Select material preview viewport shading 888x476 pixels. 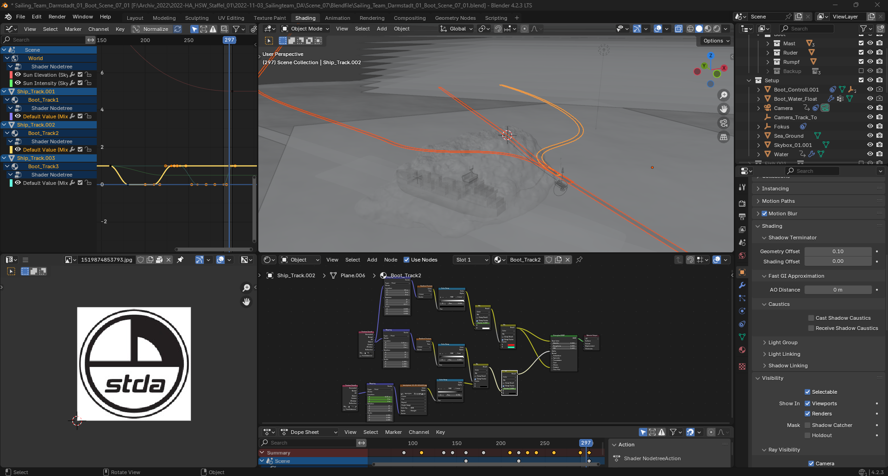(708, 29)
